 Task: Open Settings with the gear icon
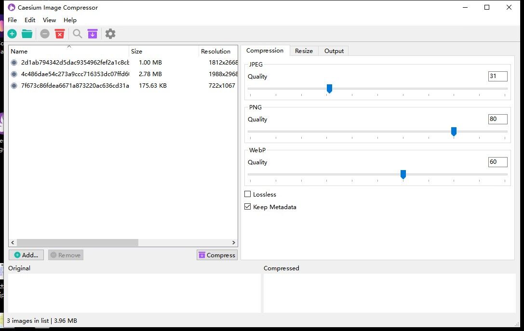click(110, 34)
